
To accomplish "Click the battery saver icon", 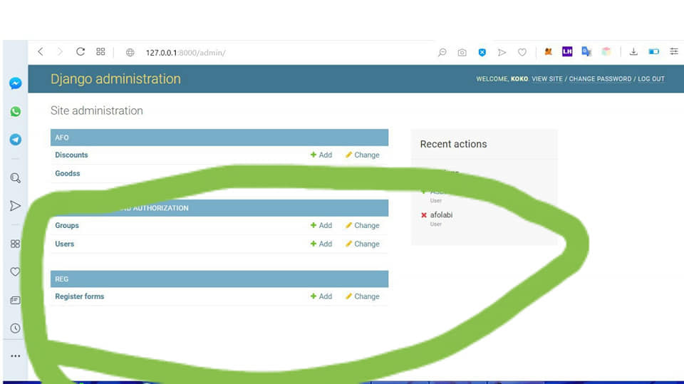I will click(x=653, y=51).
